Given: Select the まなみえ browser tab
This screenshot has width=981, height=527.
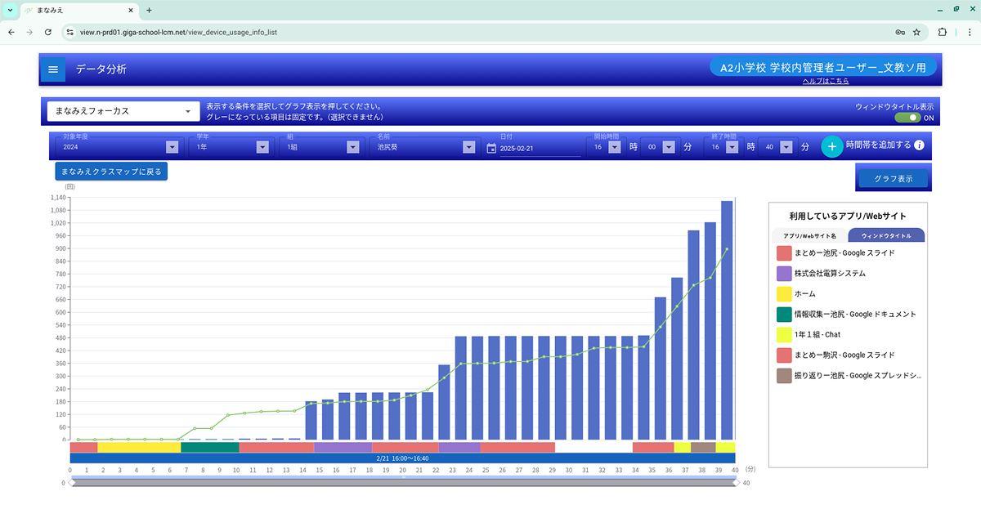Looking at the screenshot, I should click(x=78, y=10).
